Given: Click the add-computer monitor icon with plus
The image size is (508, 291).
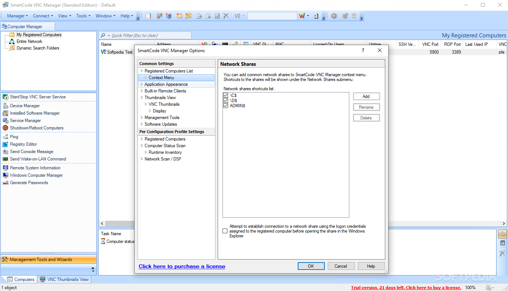Looking at the screenshot, I should pos(345,16).
